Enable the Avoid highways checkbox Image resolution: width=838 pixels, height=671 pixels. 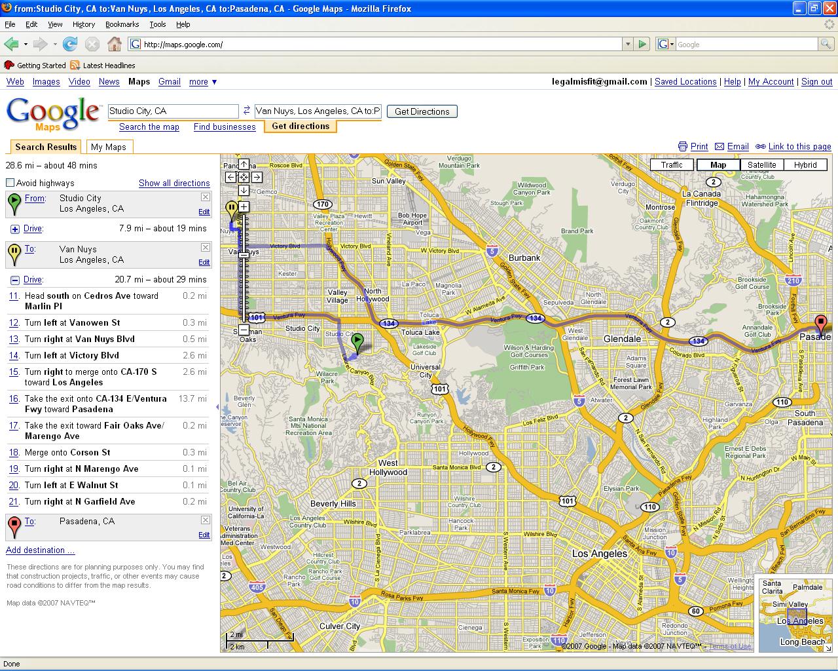pyautogui.click(x=10, y=183)
